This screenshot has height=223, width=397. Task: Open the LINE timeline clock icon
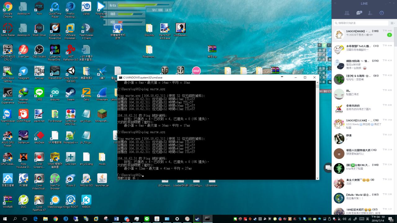381,13
